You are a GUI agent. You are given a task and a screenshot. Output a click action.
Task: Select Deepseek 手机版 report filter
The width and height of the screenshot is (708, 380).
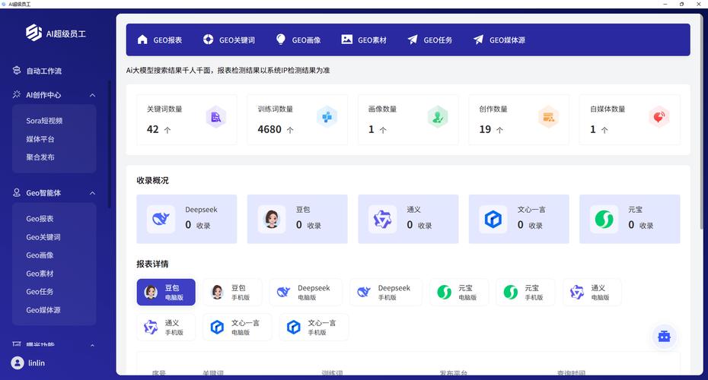(386, 292)
